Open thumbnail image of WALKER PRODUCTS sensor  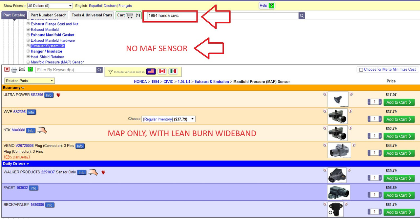[337, 175]
